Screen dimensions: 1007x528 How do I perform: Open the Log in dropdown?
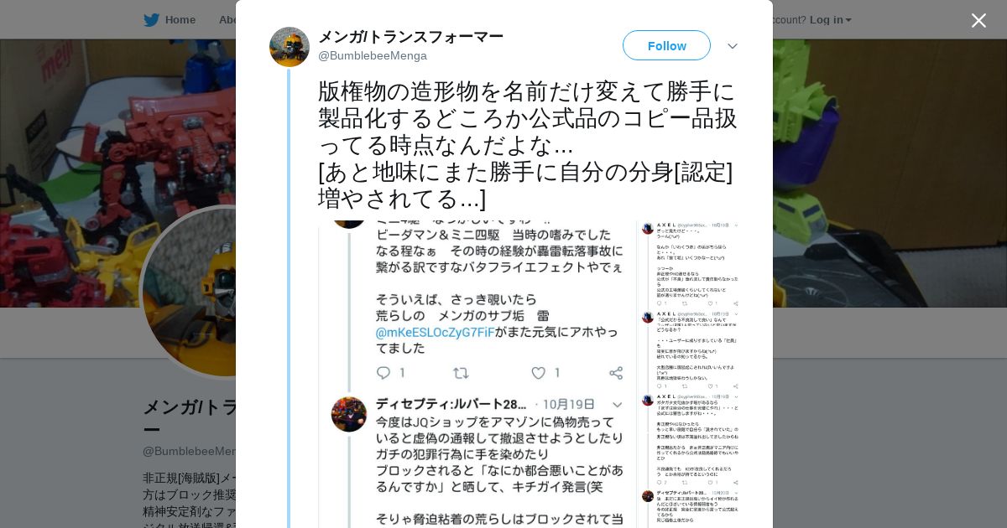click(831, 19)
